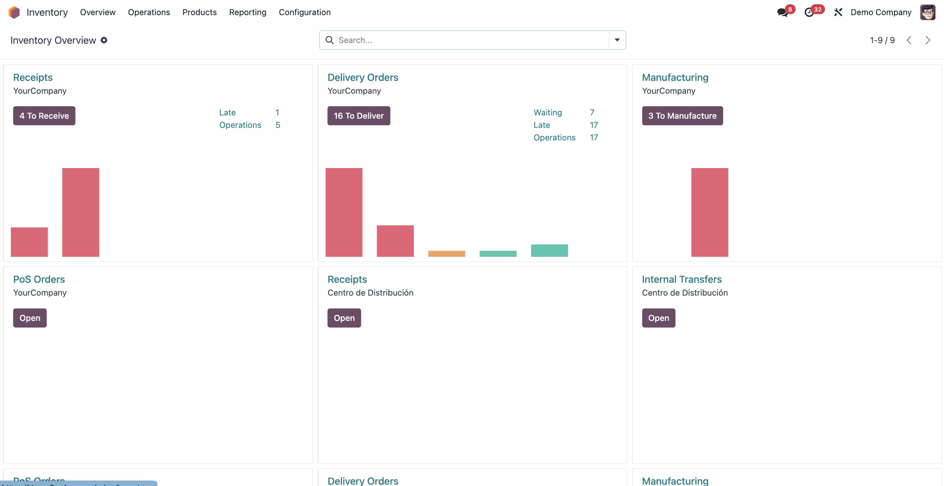Image resolution: width=944 pixels, height=486 pixels.
Task: Open the Inventory app home icon
Action: 14,12
